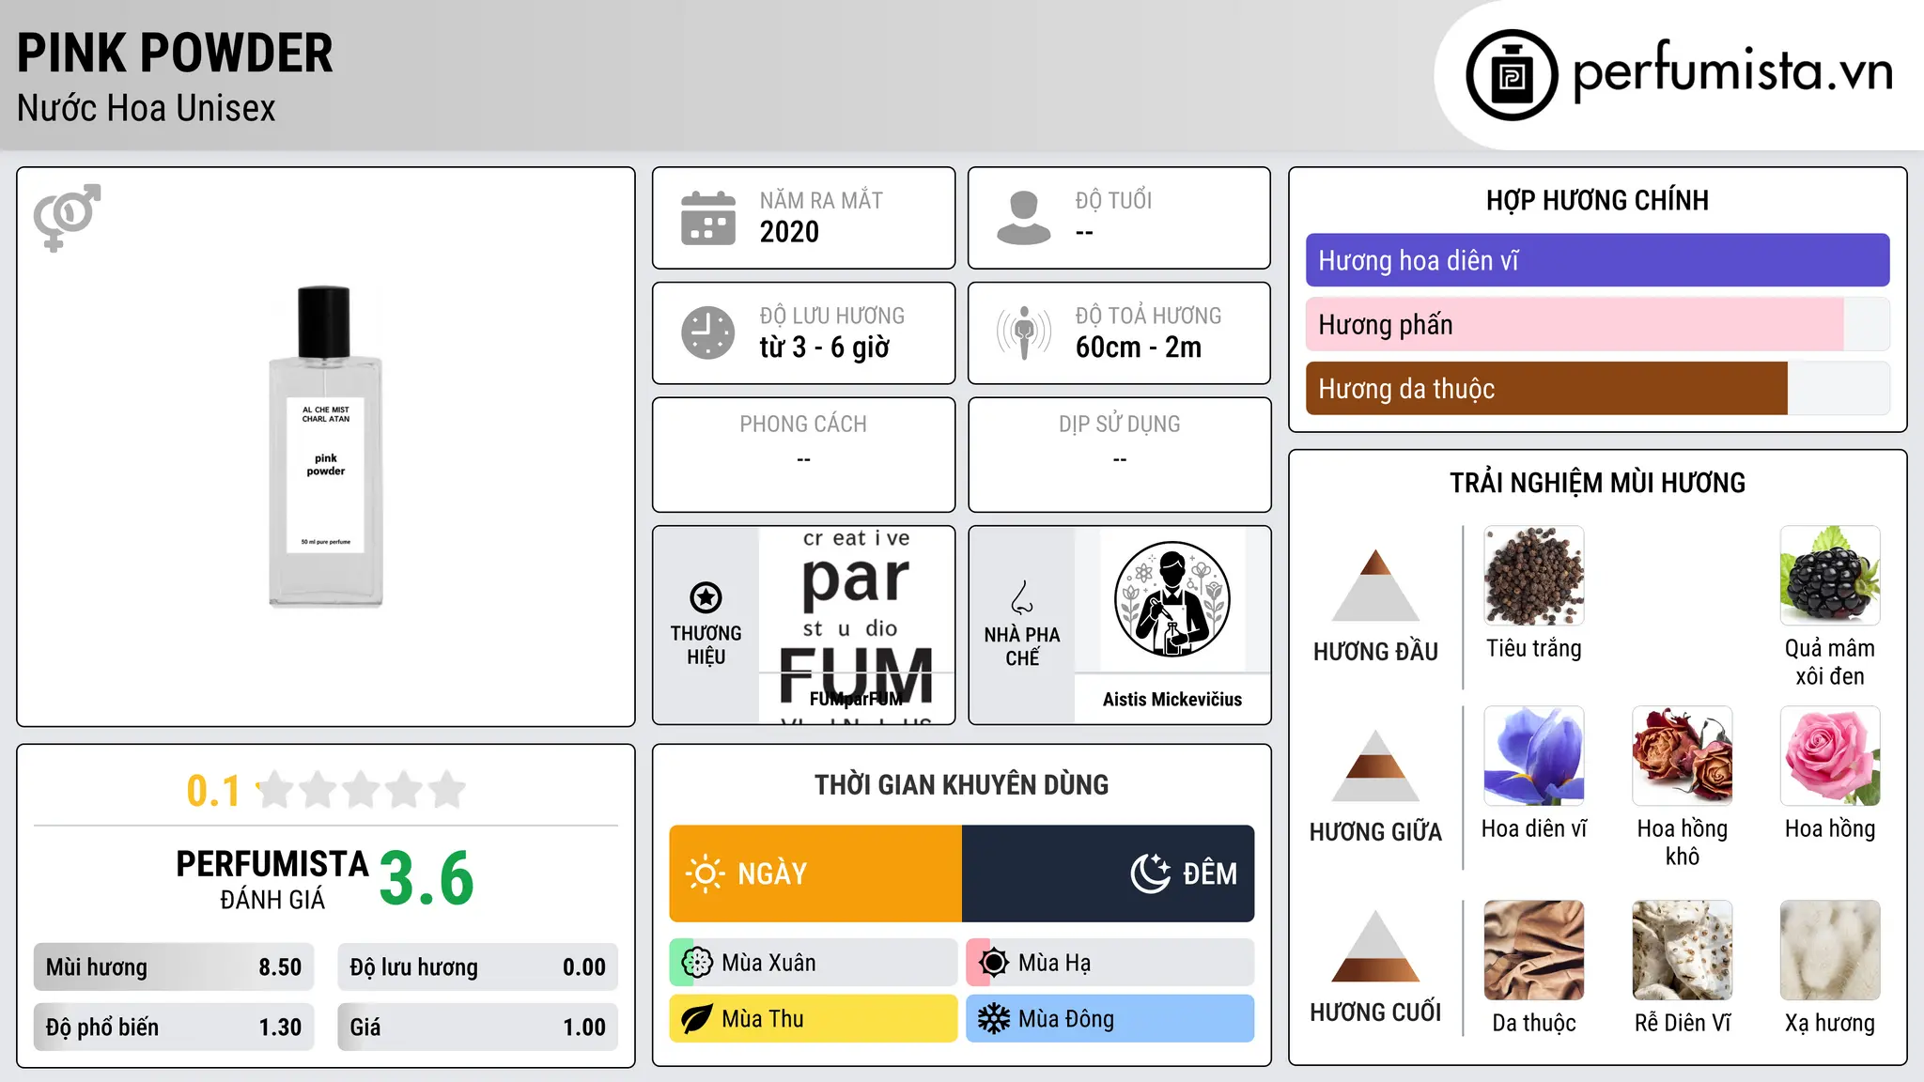Select the Mùa Xuân season bar

click(814, 963)
